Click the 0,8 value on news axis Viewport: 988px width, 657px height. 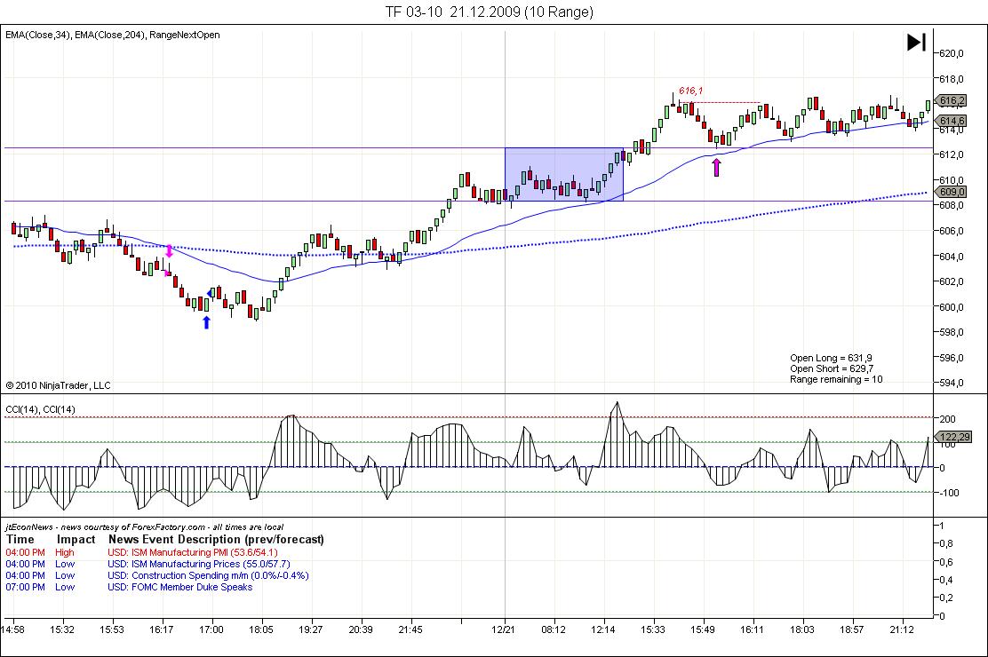[x=946, y=543]
